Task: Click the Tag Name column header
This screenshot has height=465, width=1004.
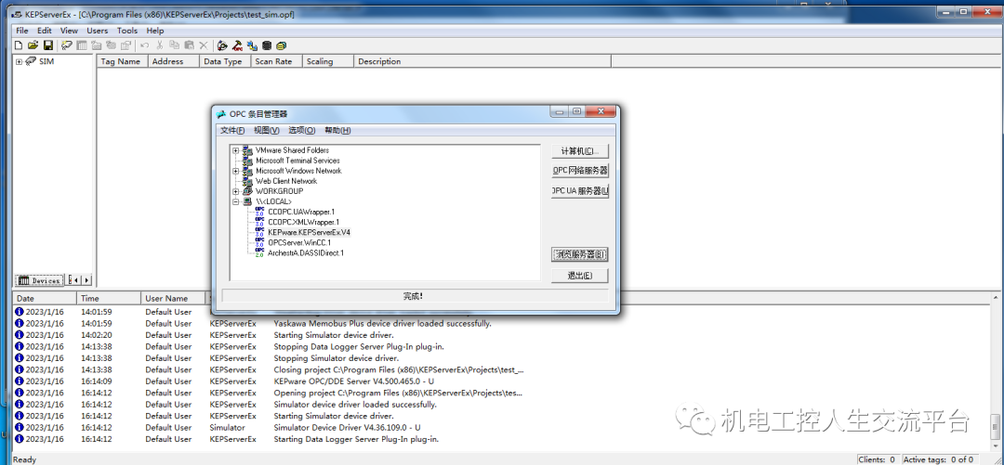Action: point(121,62)
